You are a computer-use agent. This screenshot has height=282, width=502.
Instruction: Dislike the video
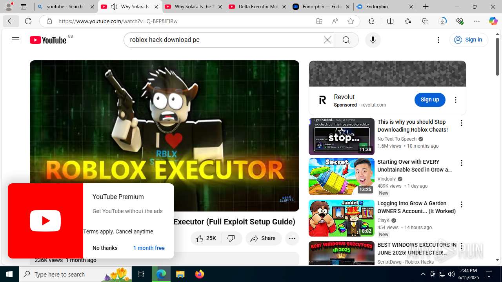tap(231, 238)
